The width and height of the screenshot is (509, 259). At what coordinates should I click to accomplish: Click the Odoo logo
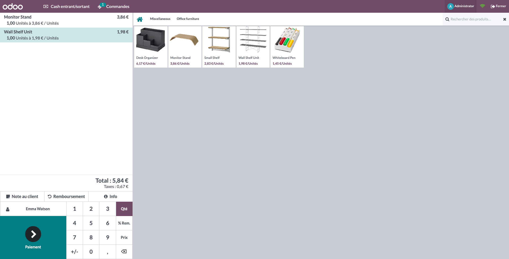tap(13, 6)
